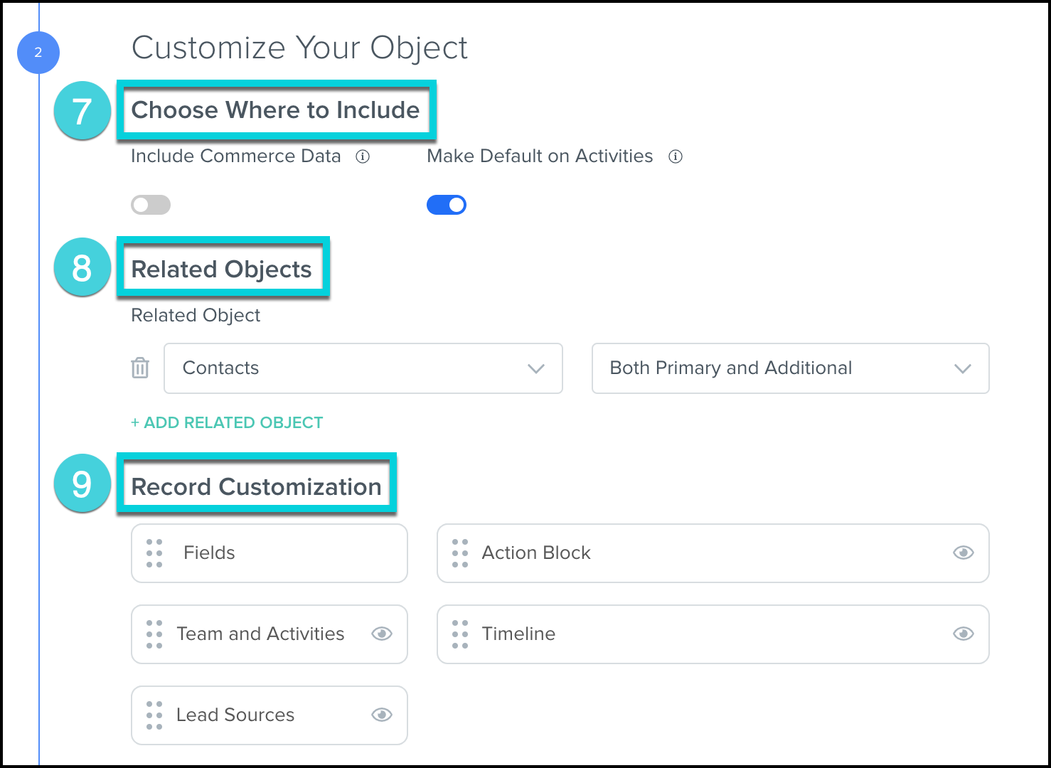Select the Timeline block label
Screen dimensions: 1051x768
[x=518, y=634]
